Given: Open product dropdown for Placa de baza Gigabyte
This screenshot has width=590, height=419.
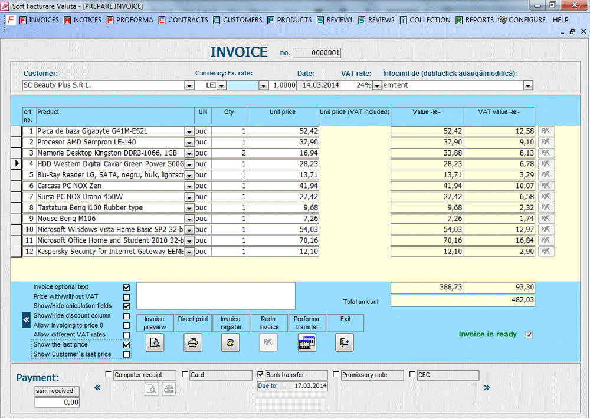Looking at the screenshot, I should tap(189, 131).
